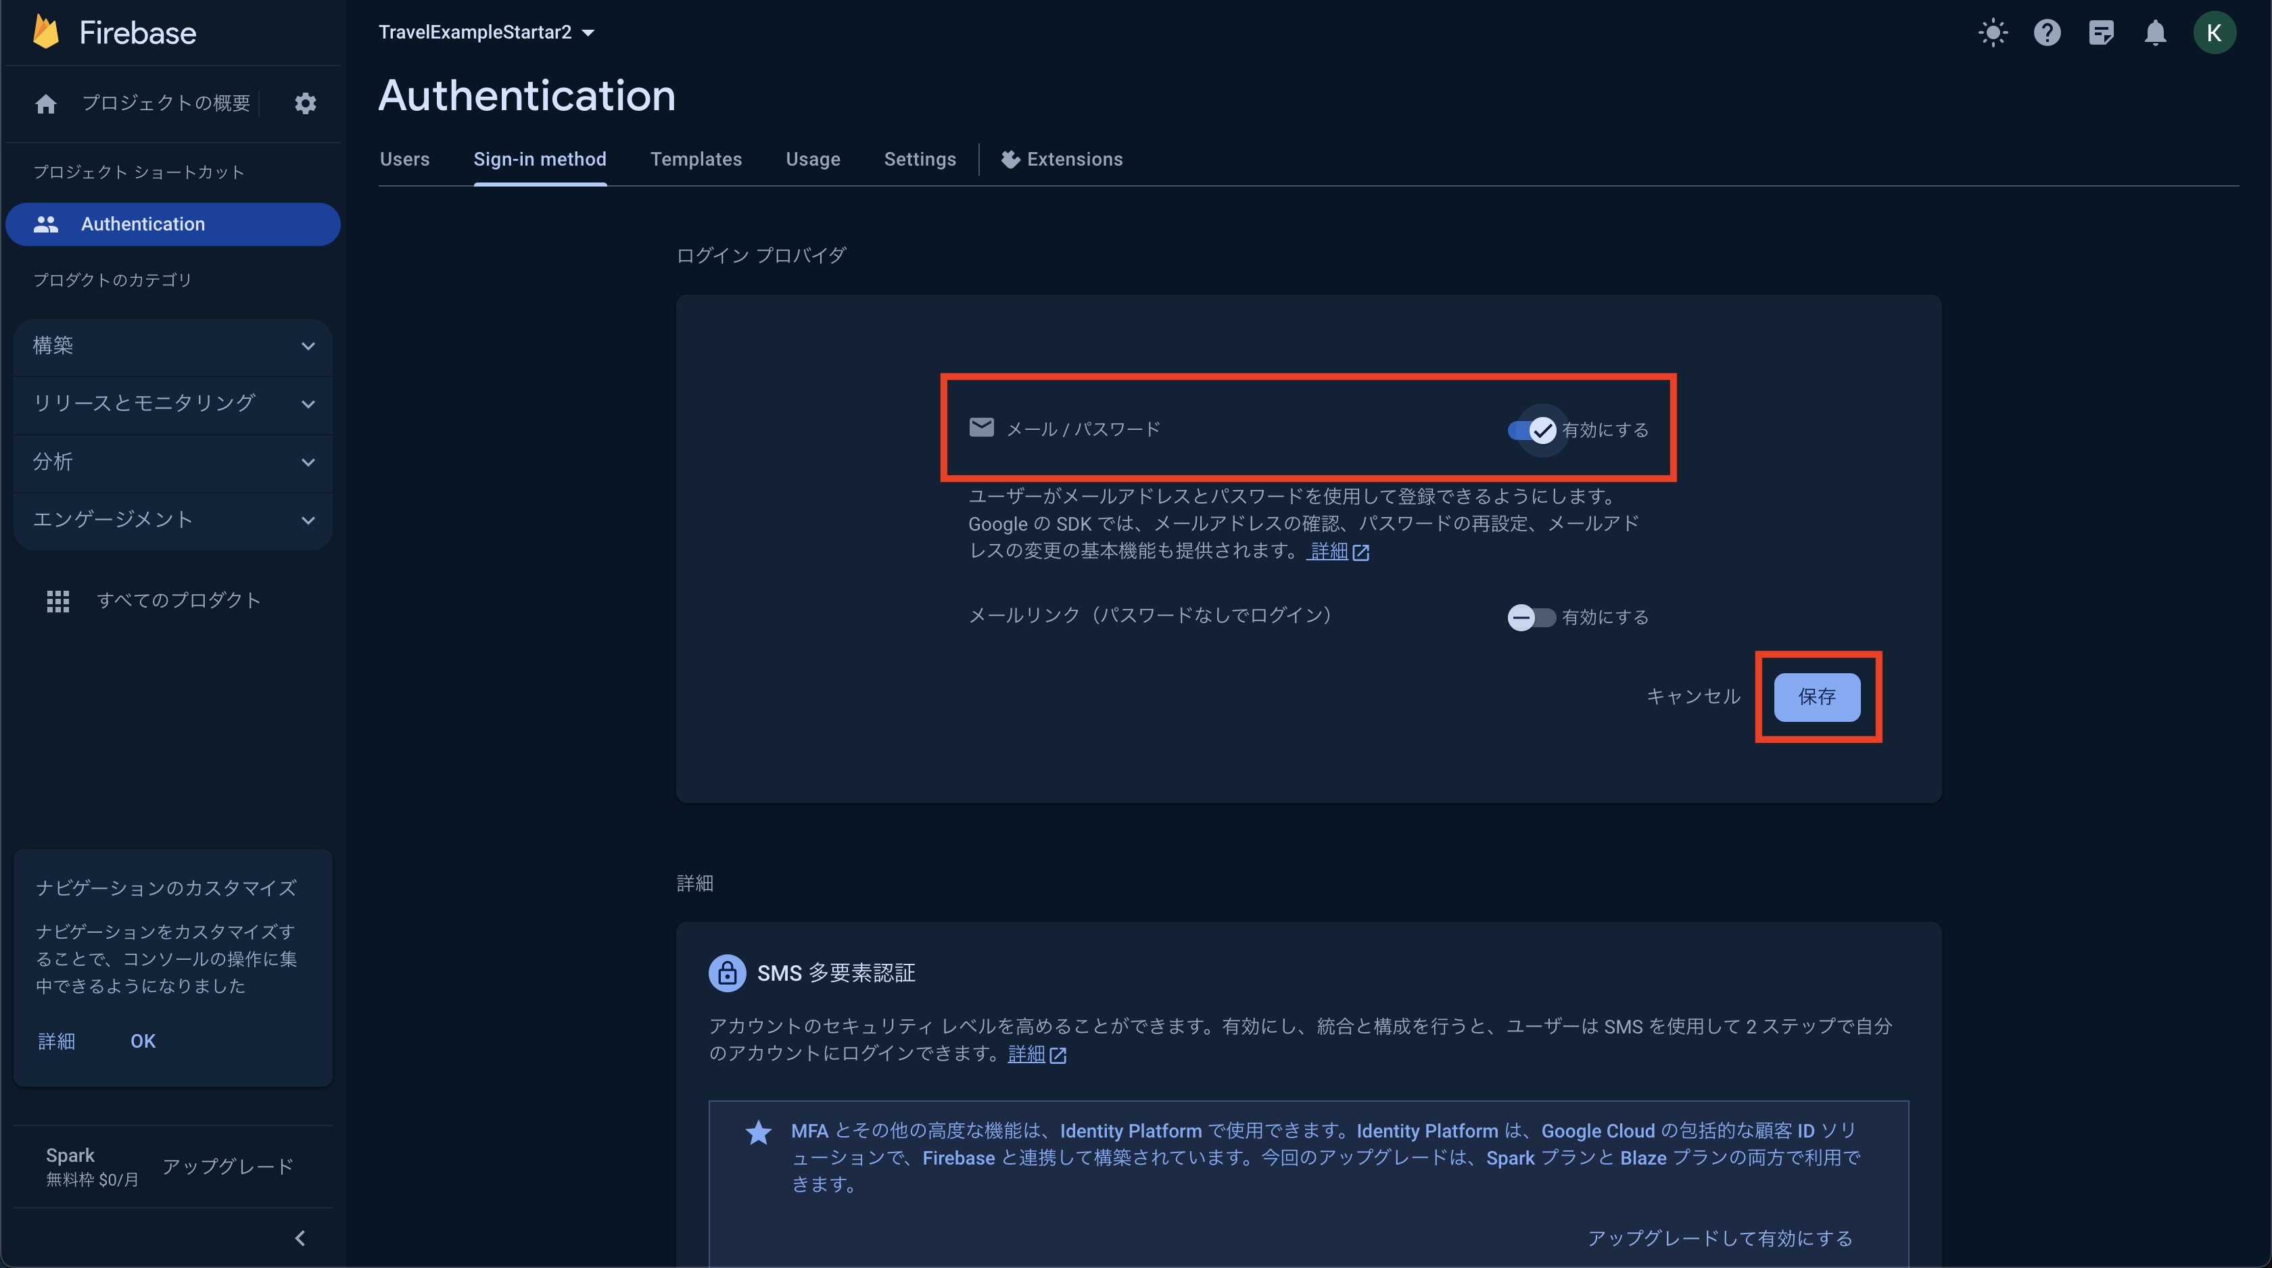Image resolution: width=2272 pixels, height=1268 pixels.
Task: Open the K account avatar
Action: point(2214,32)
